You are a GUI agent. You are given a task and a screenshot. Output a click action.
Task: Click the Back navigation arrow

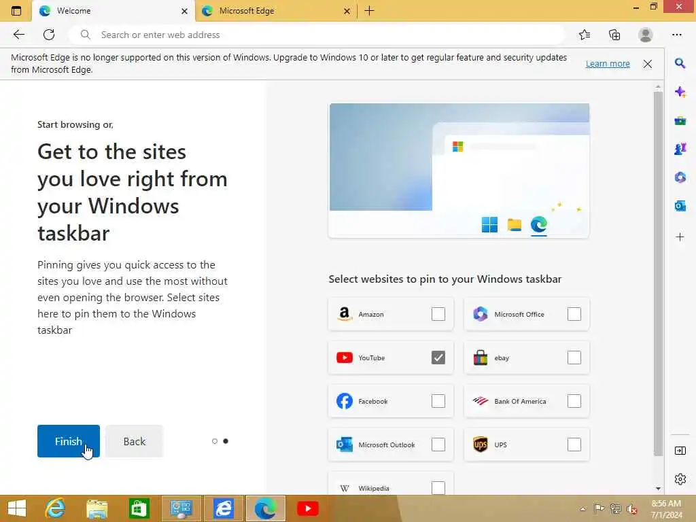18,35
